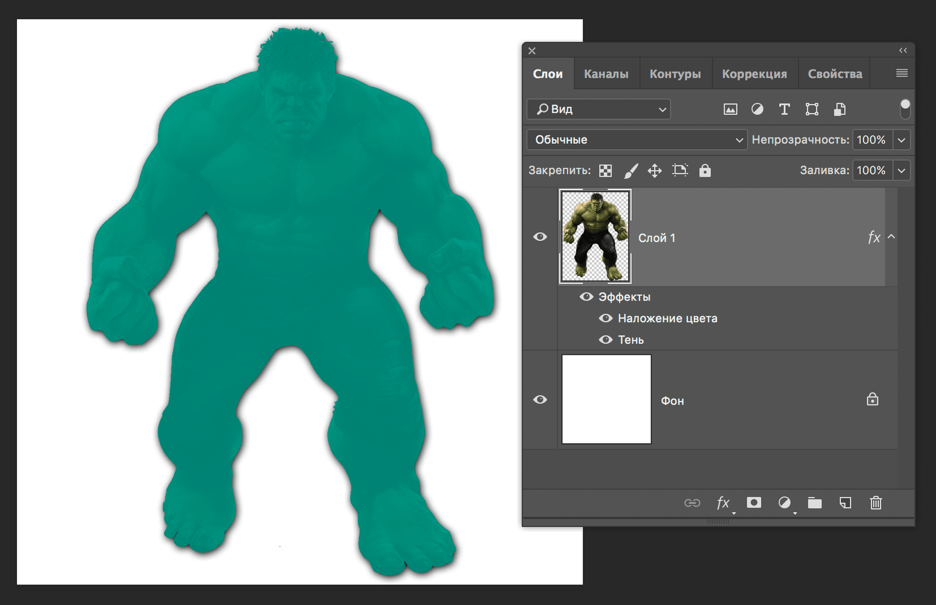This screenshot has width=936, height=605.
Task: Switch to the Свойства tab
Action: point(835,74)
